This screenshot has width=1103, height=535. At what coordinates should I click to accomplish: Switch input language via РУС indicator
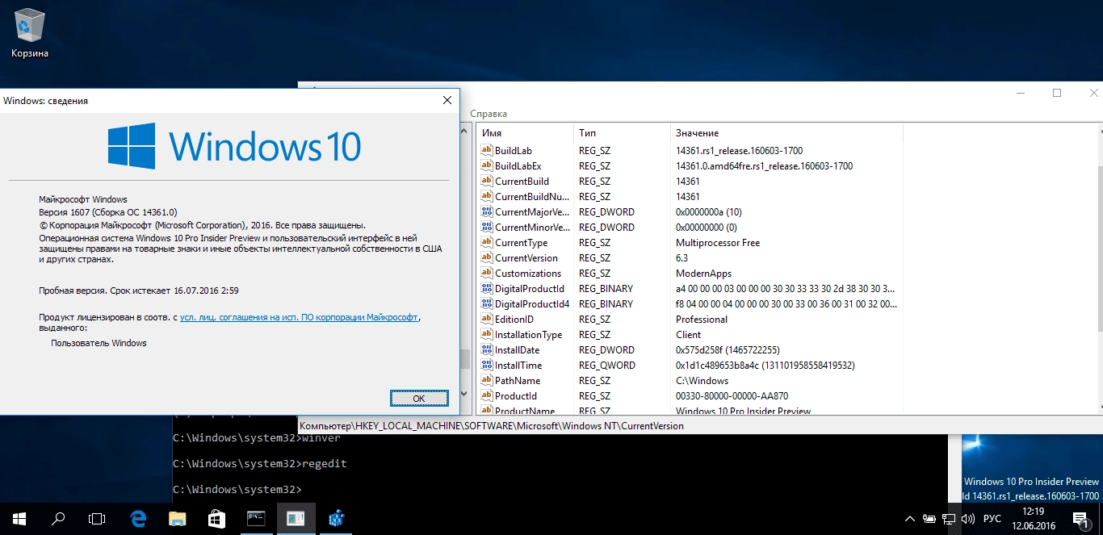point(993,519)
